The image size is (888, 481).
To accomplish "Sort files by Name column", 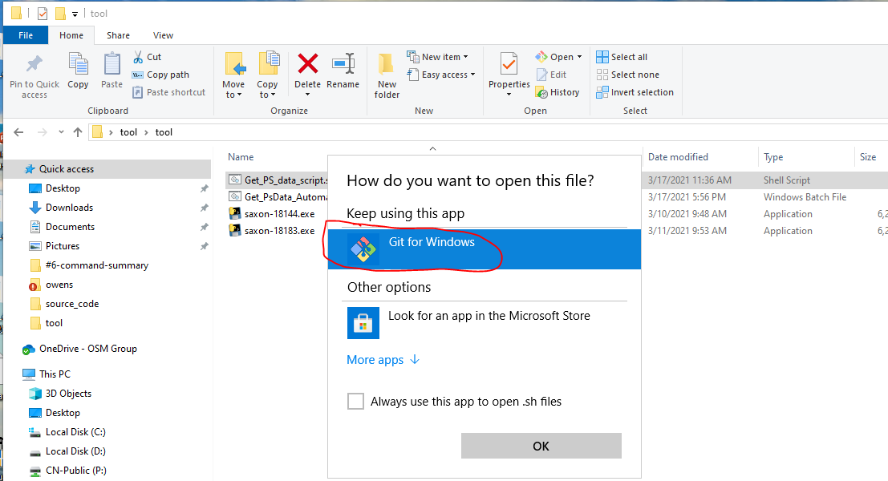I will (241, 157).
